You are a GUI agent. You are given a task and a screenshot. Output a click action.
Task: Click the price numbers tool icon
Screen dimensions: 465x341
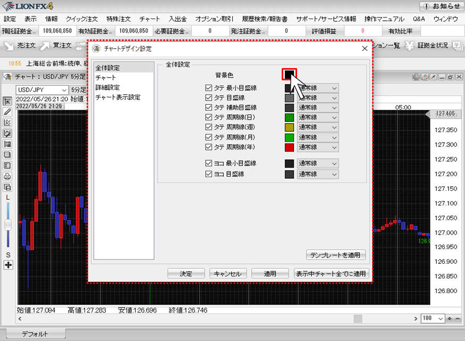click(x=7, y=144)
